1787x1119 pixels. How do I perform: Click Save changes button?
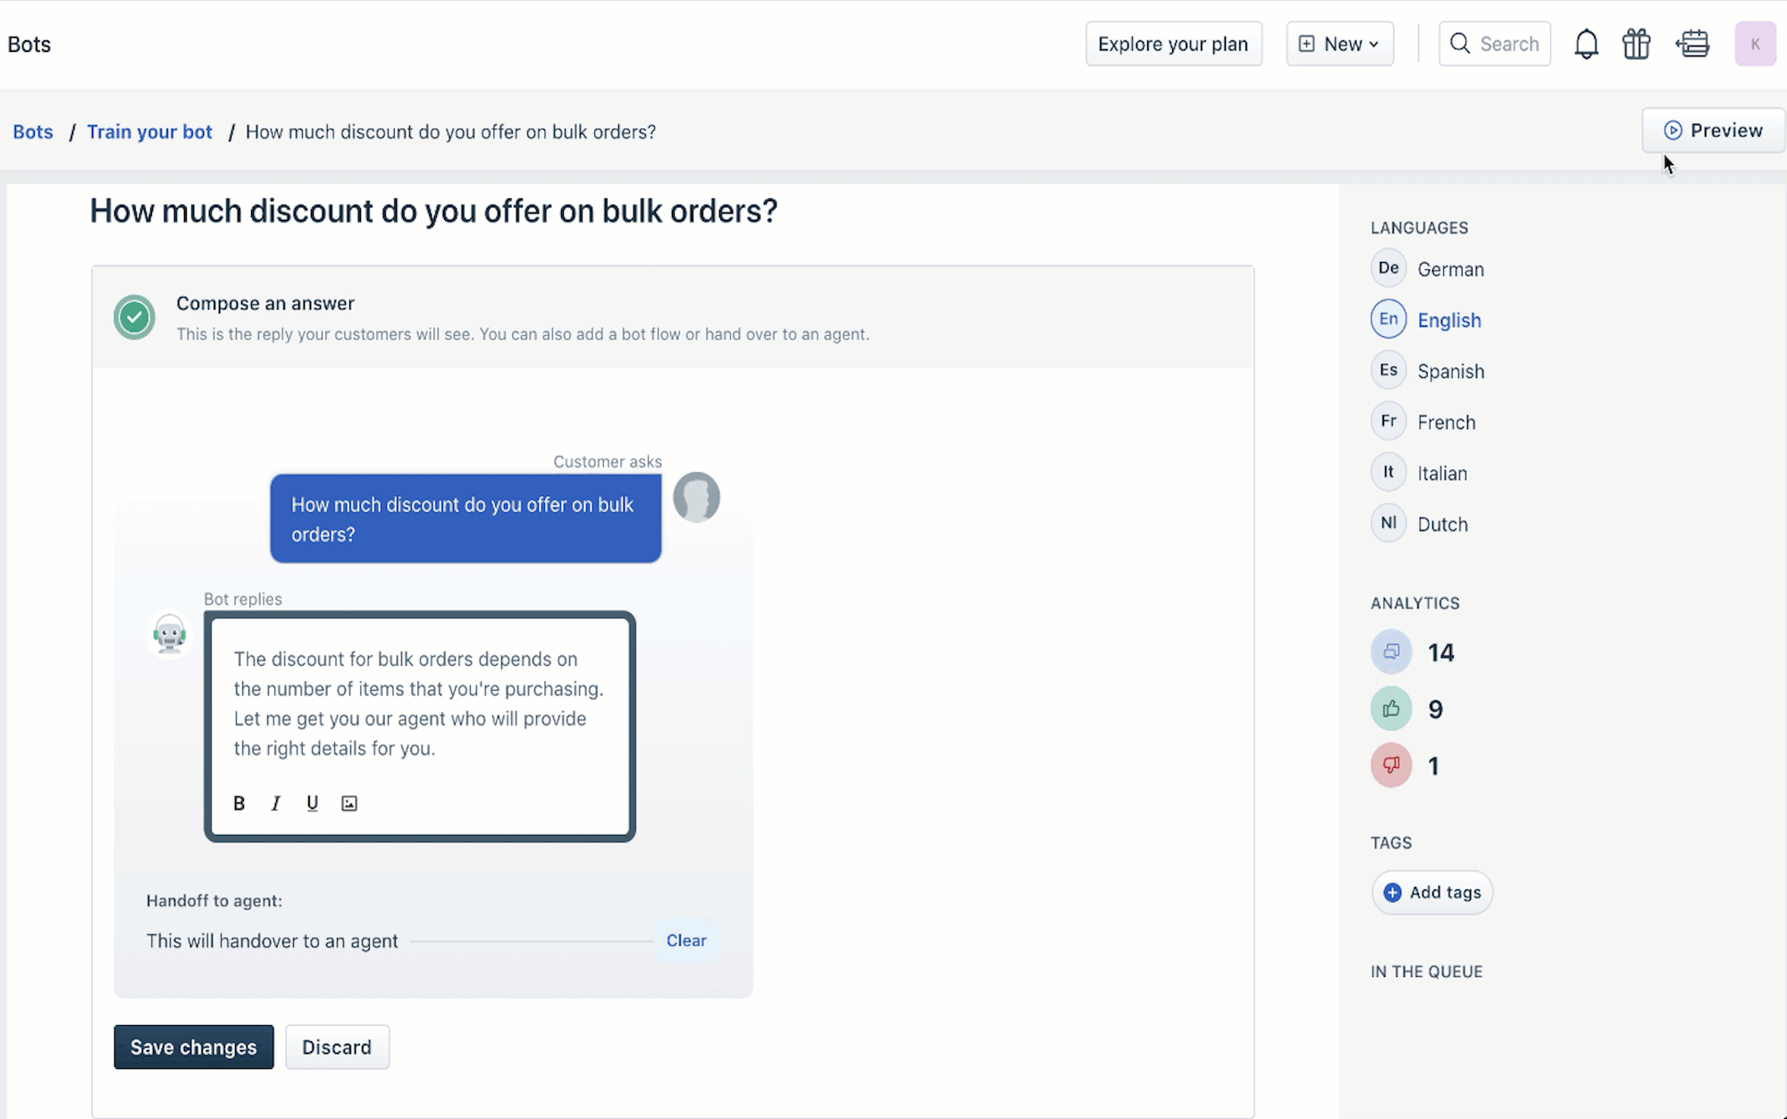click(193, 1047)
